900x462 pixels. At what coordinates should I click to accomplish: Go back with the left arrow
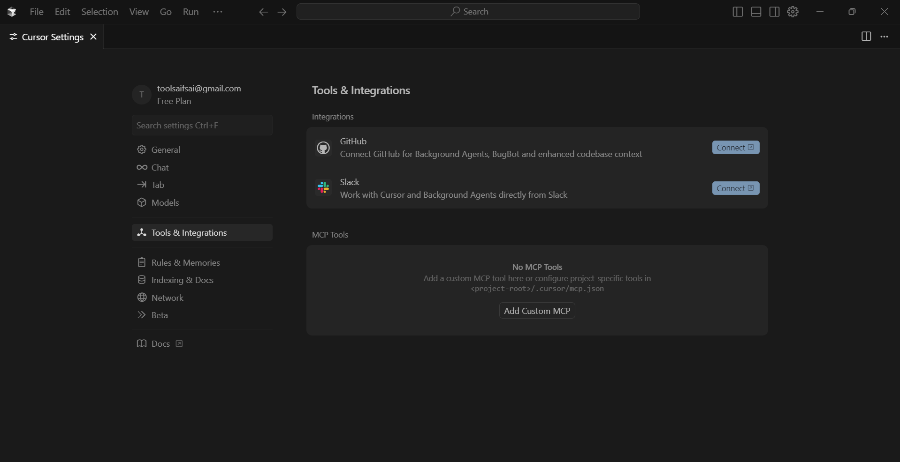click(x=263, y=12)
